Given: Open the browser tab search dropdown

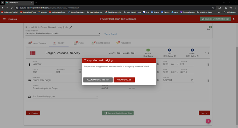Looking at the screenshot, I should 2,2.
